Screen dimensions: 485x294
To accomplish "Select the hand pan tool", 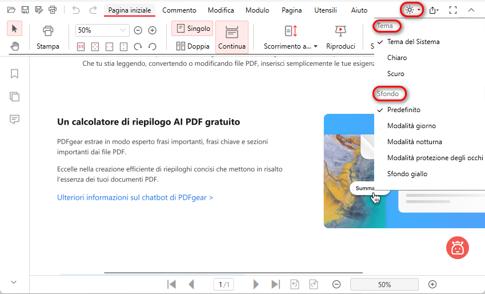I will [x=14, y=46].
